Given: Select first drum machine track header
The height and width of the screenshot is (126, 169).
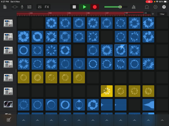Looking at the screenshot, I should click(x=8, y=23).
